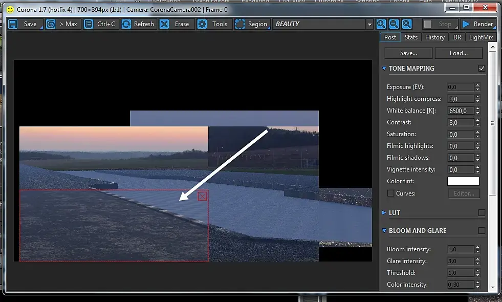
Task: Enable the Bloom and Glare checkbox
Action: [x=482, y=230]
